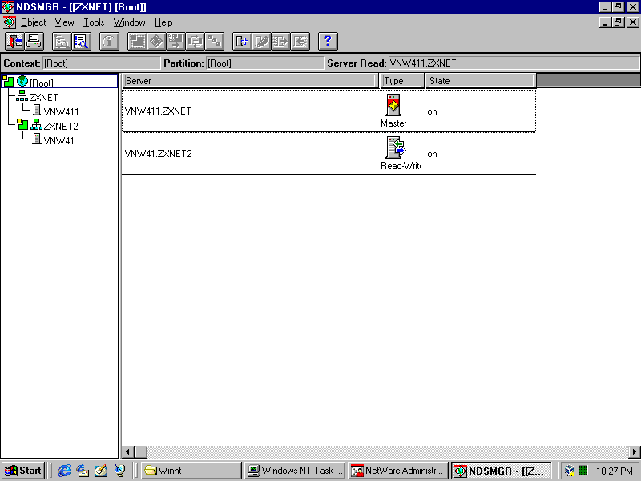
Task: Click the Context field showing [Root]
Action: (102, 63)
